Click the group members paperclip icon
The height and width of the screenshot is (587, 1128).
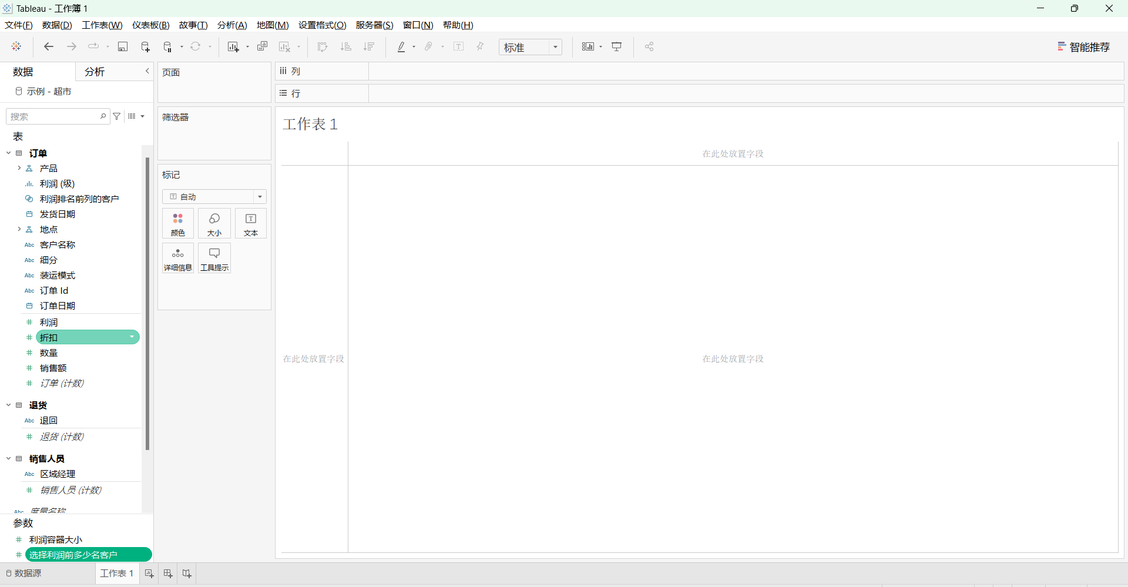tap(429, 46)
